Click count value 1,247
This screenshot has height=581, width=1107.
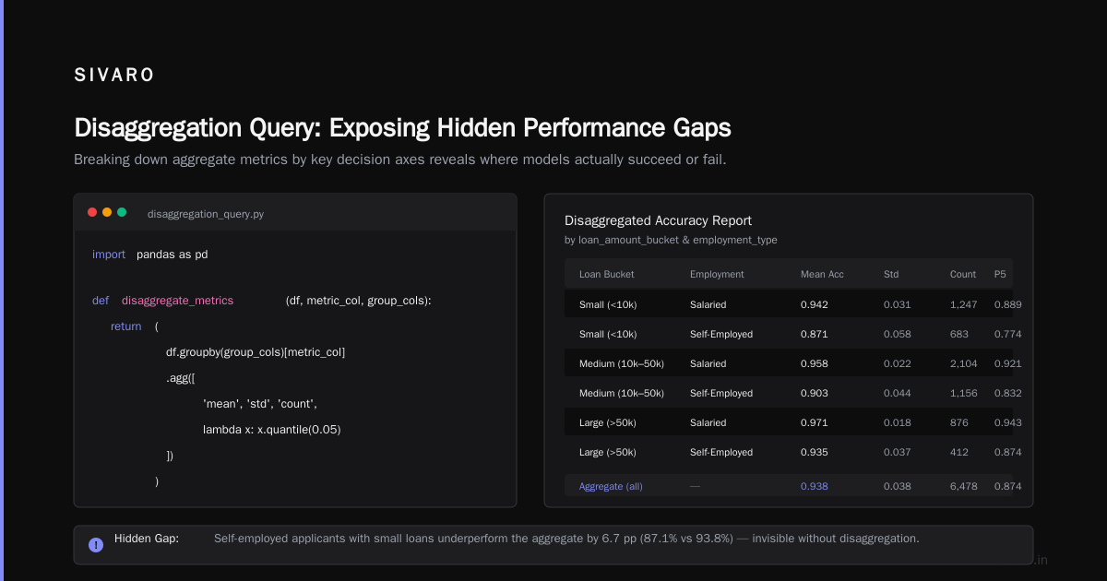click(x=964, y=304)
